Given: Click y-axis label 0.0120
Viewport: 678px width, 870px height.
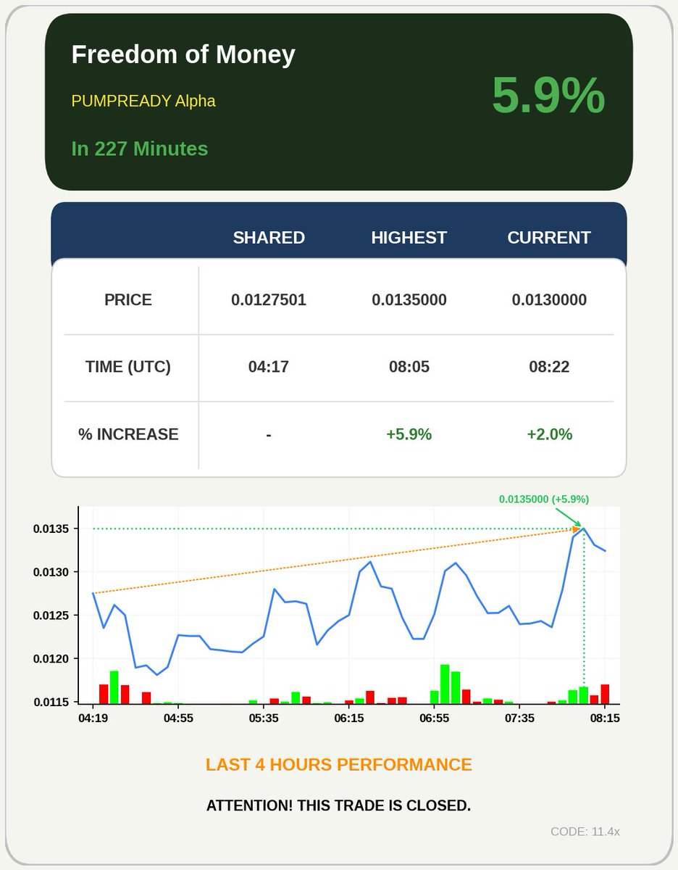Looking at the screenshot, I should [51, 659].
